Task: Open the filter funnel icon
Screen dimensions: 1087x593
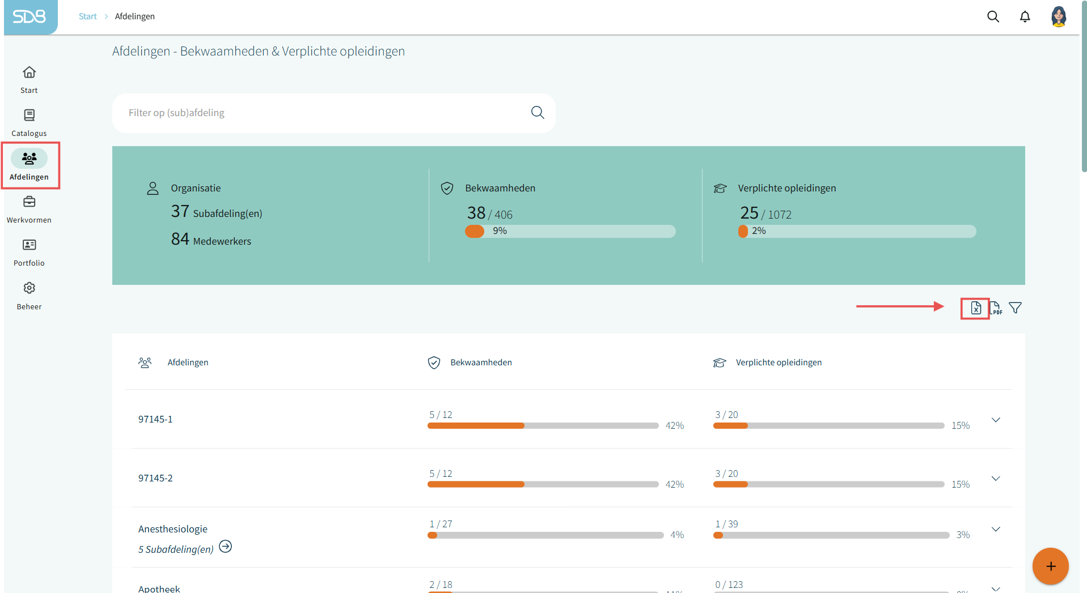Action: click(x=1016, y=308)
